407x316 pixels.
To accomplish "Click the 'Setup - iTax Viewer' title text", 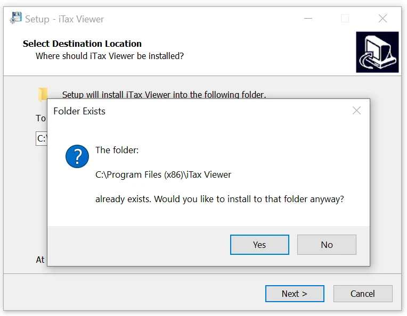I will coord(64,19).
